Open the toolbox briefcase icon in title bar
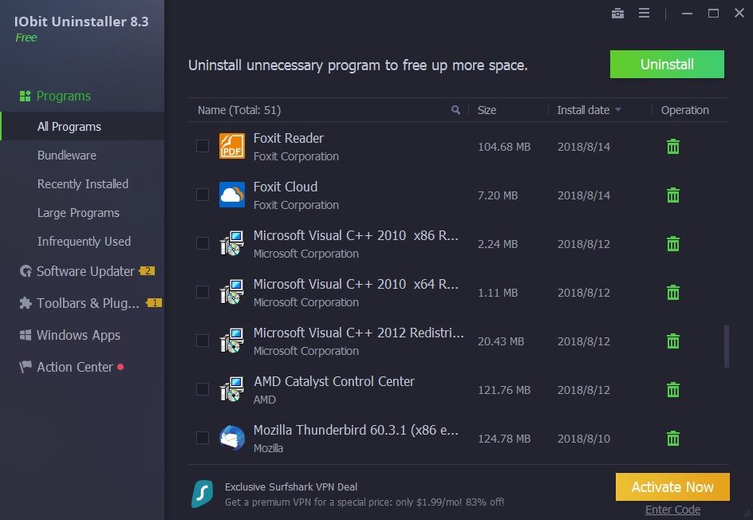 (x=617, y=14)
